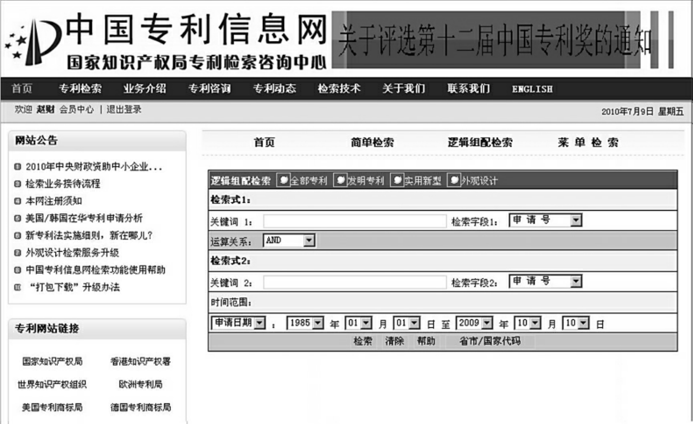
Task: Open announcement 外观设计检索服务升级
Action: click(x=72, y=253)
